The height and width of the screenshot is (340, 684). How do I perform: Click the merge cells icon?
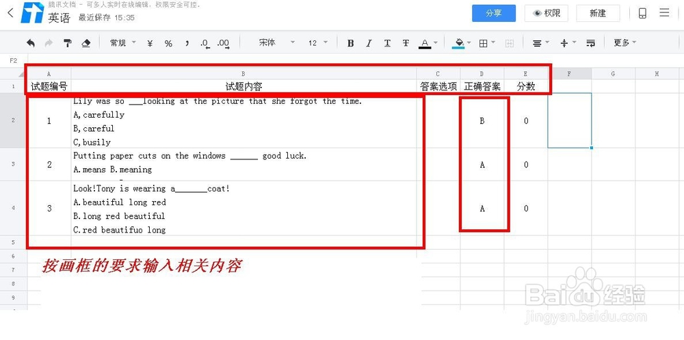coord(509,43)
